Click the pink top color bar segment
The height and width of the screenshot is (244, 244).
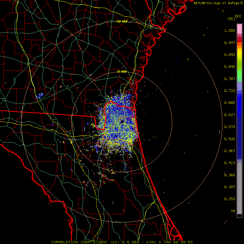(x=239, y=29)
